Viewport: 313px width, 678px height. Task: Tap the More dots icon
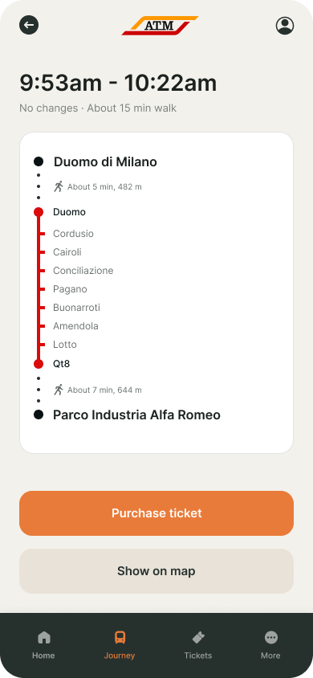271,637
